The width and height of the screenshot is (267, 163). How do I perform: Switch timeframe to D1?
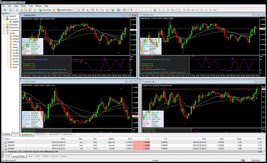coord(206,10)
